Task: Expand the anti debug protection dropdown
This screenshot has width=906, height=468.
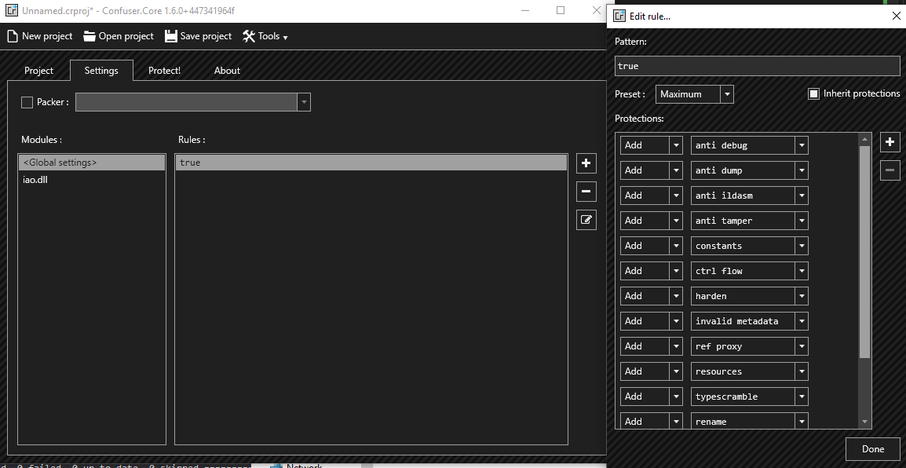Action: (x=801, y=145)
